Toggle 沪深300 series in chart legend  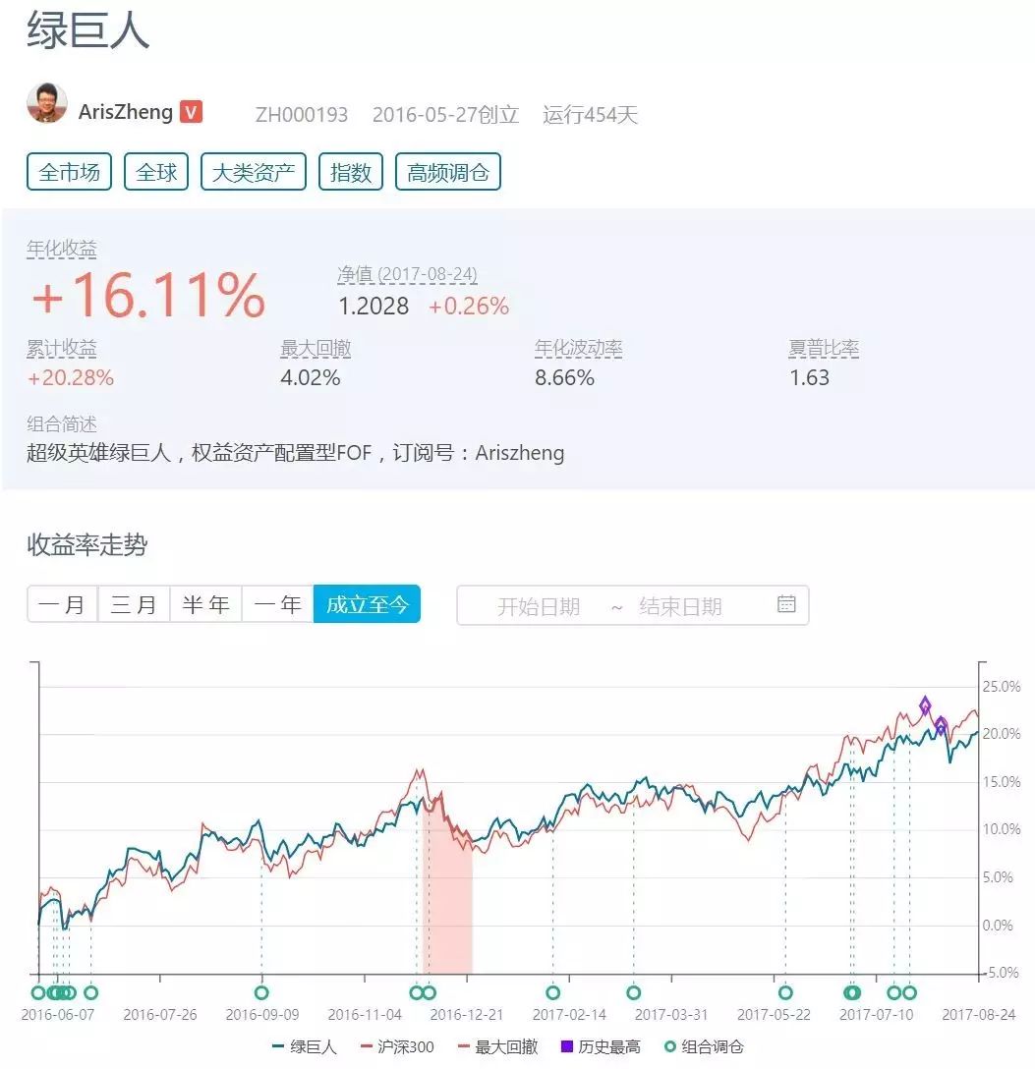click(397, 1046)
